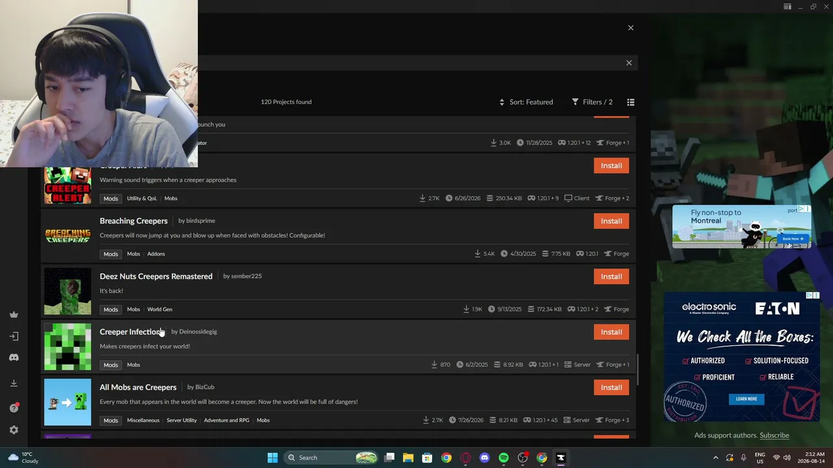The height and width of the screenshot is (468, 833).
Task: Click 'Forge + 3' on All Mobs are Creepers
Action: point(611,421)
